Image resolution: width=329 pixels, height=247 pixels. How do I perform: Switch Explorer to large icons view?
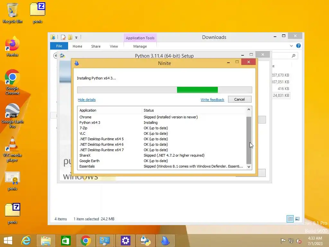pyautogui.click(x=297, y=219)
